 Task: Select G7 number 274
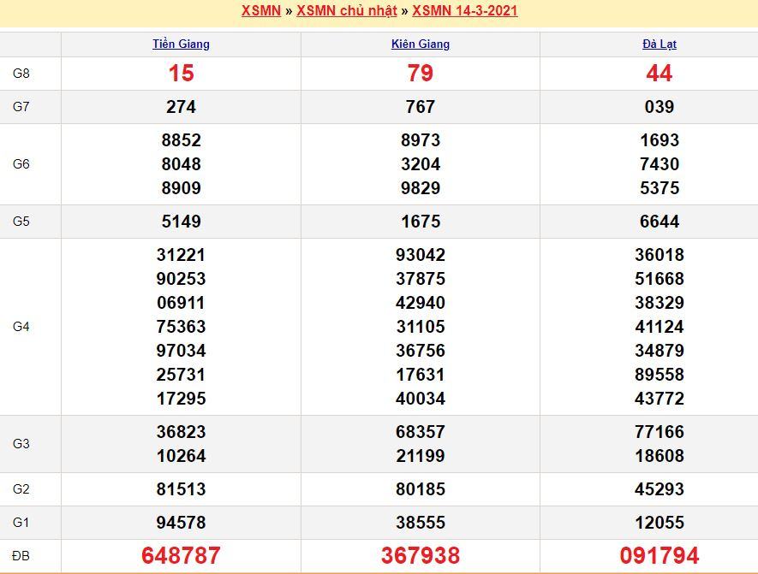(182, 107)
